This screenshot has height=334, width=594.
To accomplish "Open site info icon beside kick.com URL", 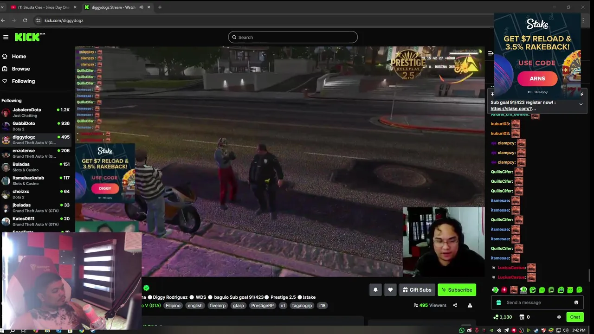I will click(x=39, y=20).
